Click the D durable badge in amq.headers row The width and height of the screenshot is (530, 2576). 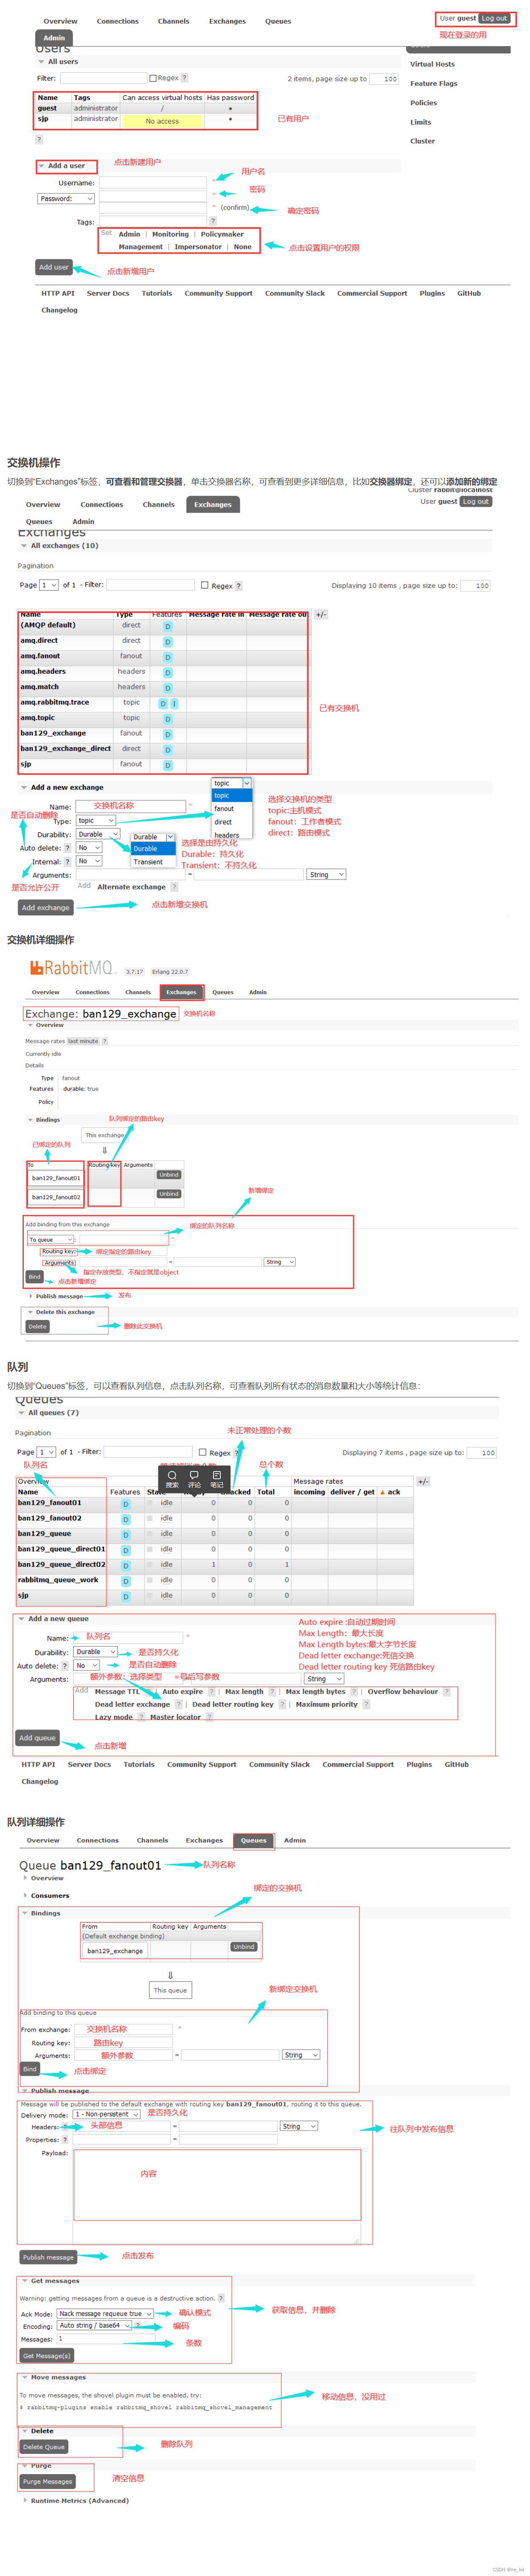[x=168, y=673]
